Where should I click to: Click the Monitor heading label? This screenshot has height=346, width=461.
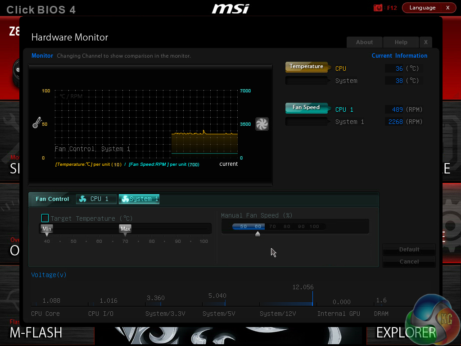[x=42, y=55]
